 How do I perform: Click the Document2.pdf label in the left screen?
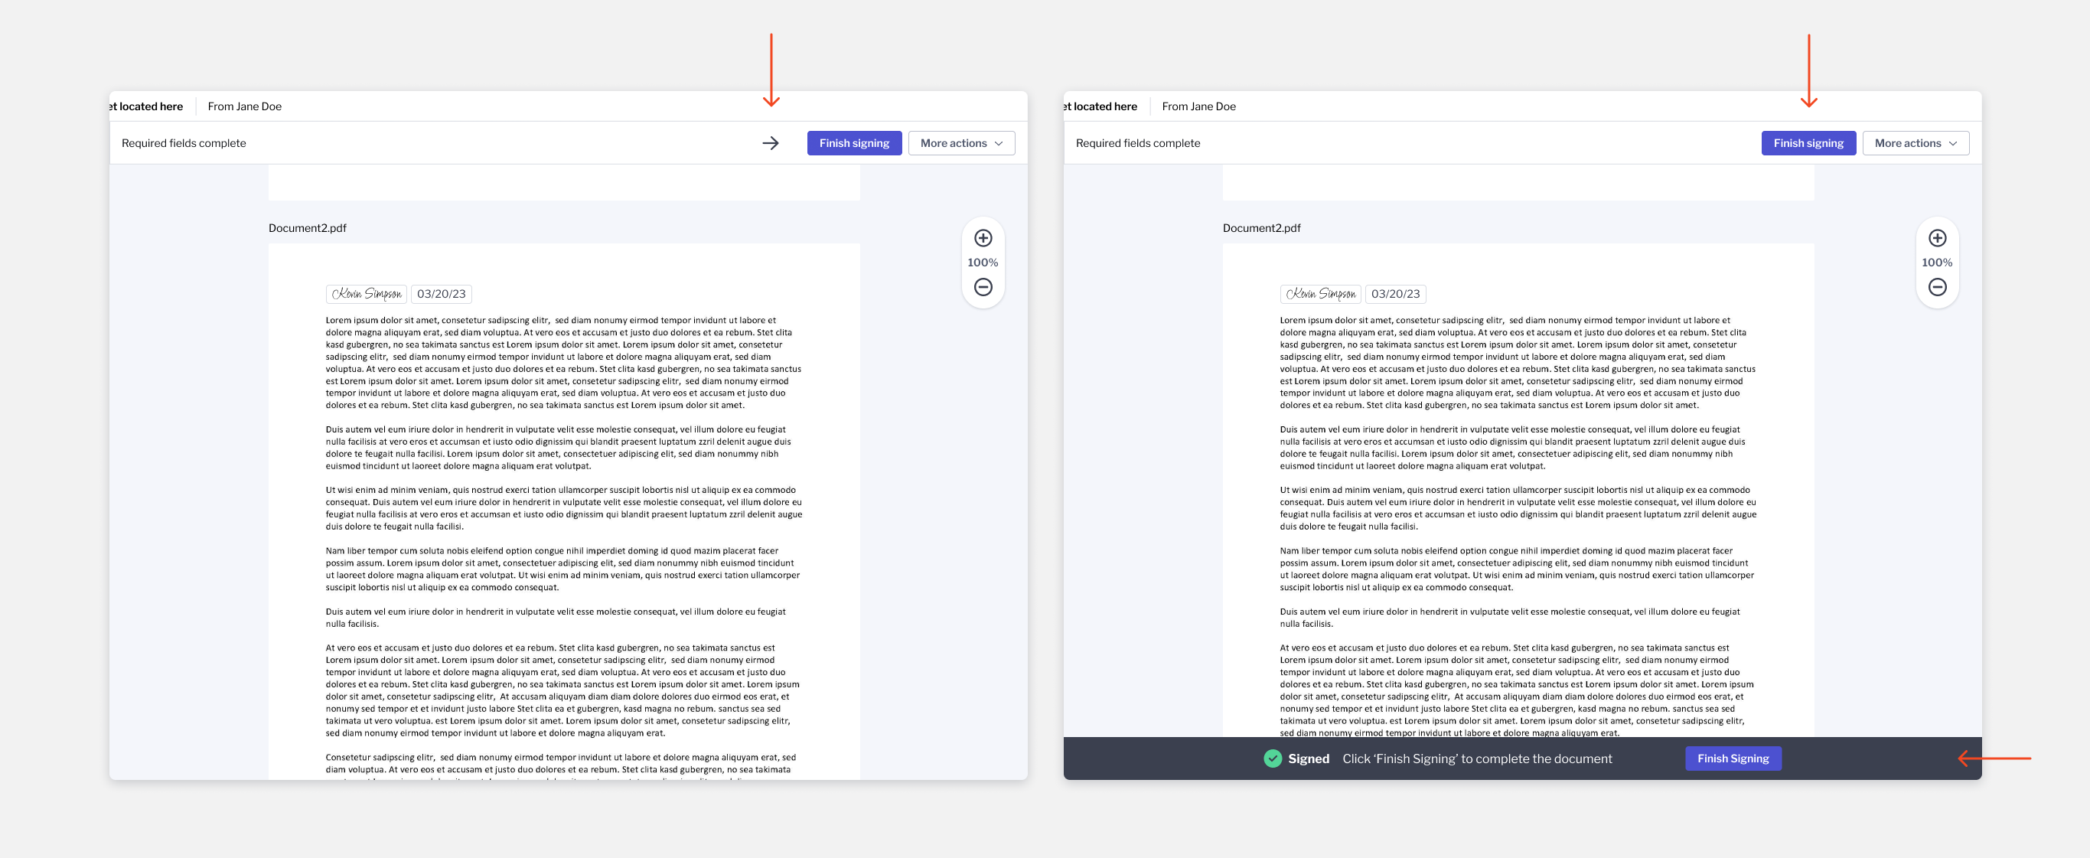pyautogui.click(x=308, y=228)
